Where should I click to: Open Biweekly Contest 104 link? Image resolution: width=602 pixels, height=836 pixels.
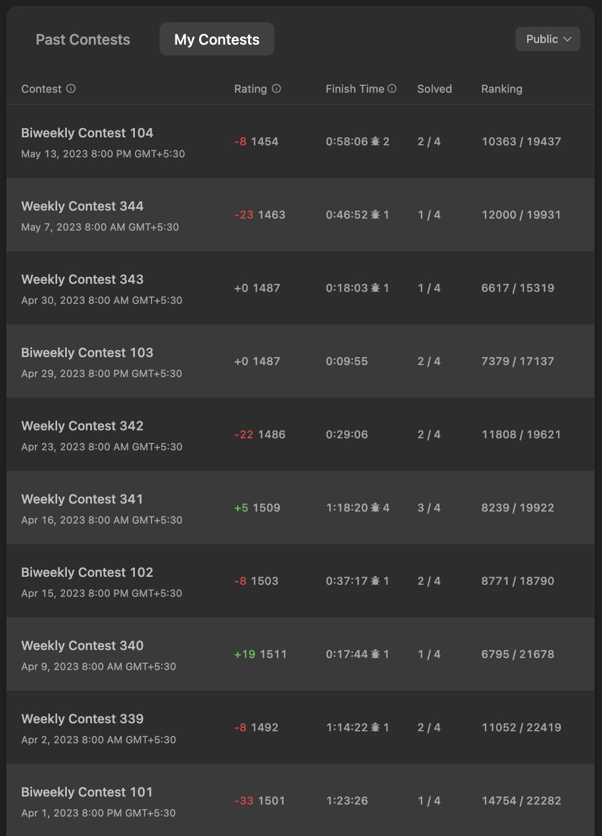coord(87,133)
